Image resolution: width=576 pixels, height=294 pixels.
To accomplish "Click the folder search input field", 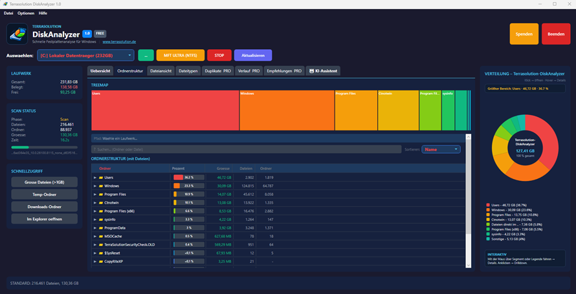I will point(246,149).
